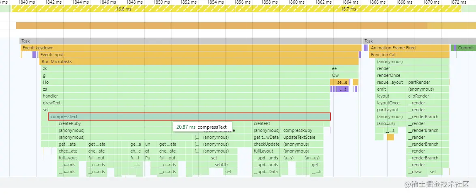Click the orange se...e bar
Viewport: 476px width, 195px height.
coord(342,82)
